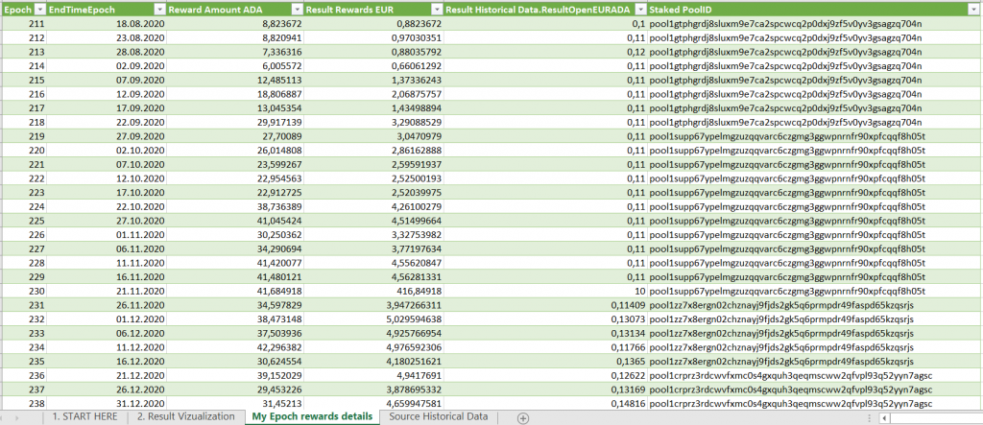Select the date cell 18.08.2020
983x425 pixels.
(x=107, y=24)
